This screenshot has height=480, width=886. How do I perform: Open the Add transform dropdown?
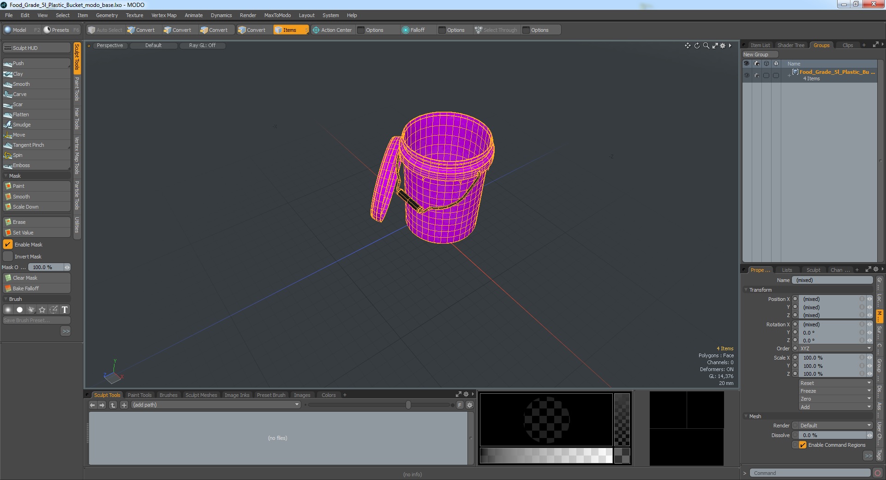pyautogui.click(x=835, y=407)
